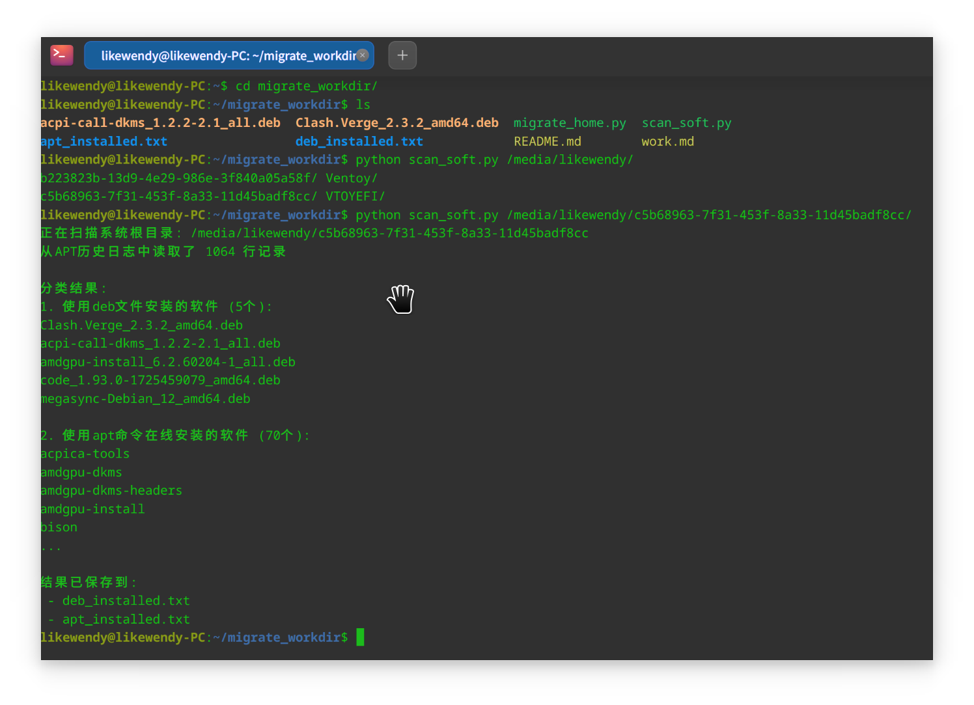Click migrate_home.py in ls output

tap(570, 123)
